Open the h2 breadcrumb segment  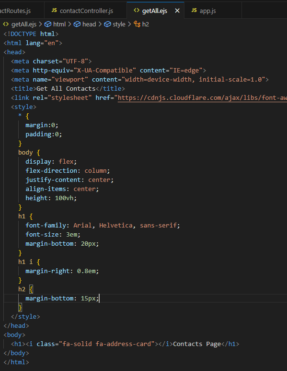point(146,24)
